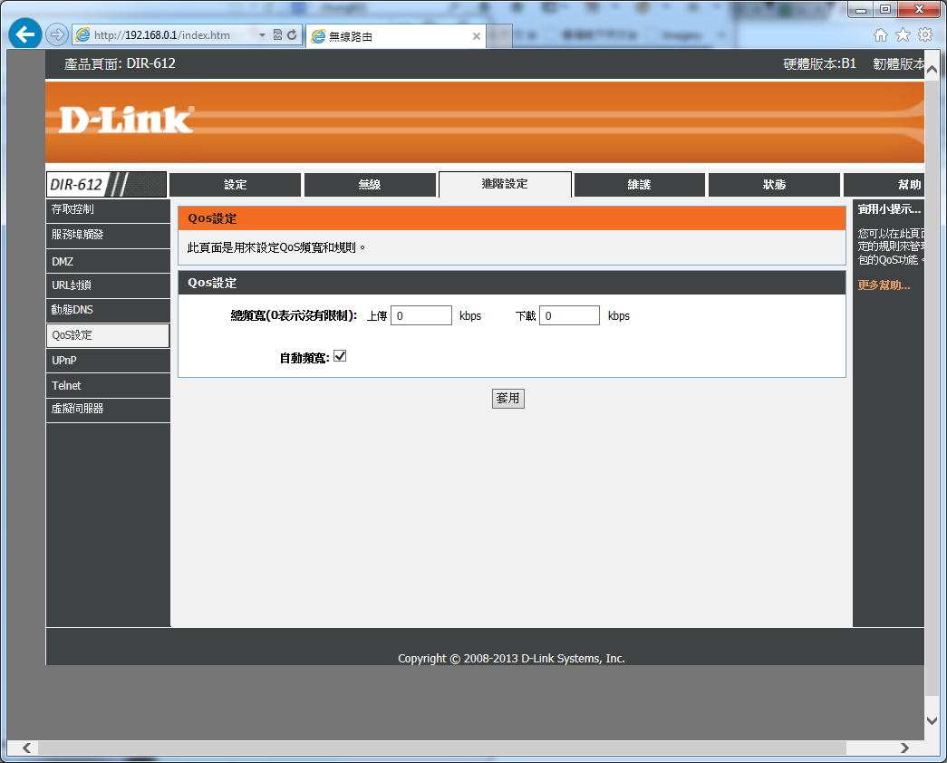Click the 套用 apply button
The height and width of the screenshot is (763, 947).
[507, 399]
